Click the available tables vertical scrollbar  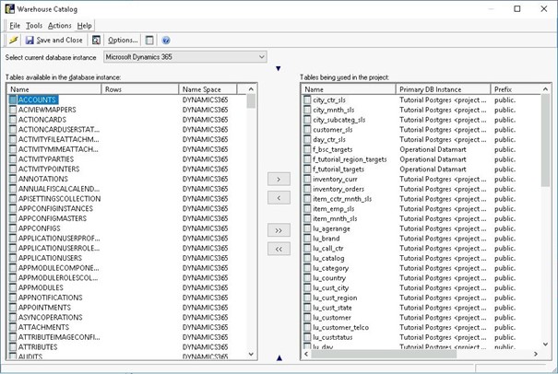[x=252, y=221]
